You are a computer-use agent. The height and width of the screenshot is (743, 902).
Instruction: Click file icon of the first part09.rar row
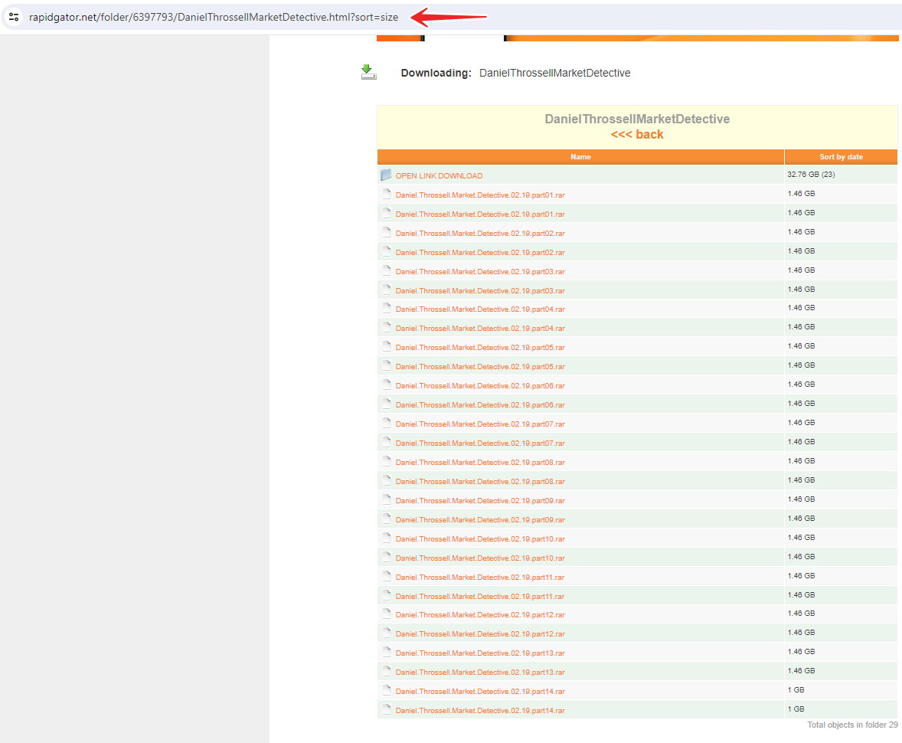[x=387, y=499]
